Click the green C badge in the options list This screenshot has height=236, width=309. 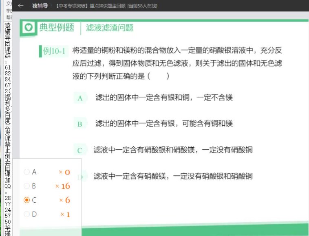pos(80,151)
